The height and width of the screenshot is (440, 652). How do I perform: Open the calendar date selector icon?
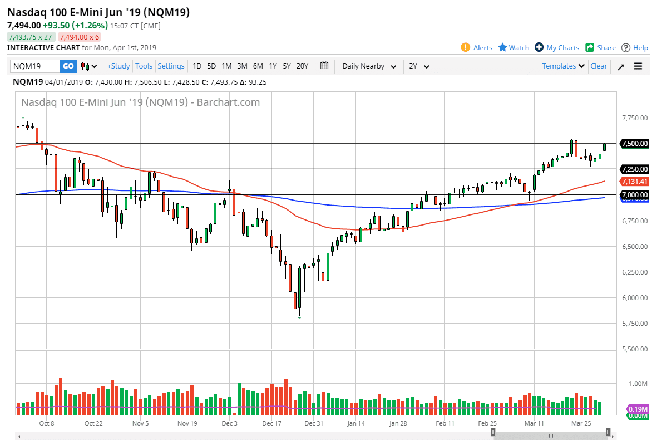(x=324, y=66)
